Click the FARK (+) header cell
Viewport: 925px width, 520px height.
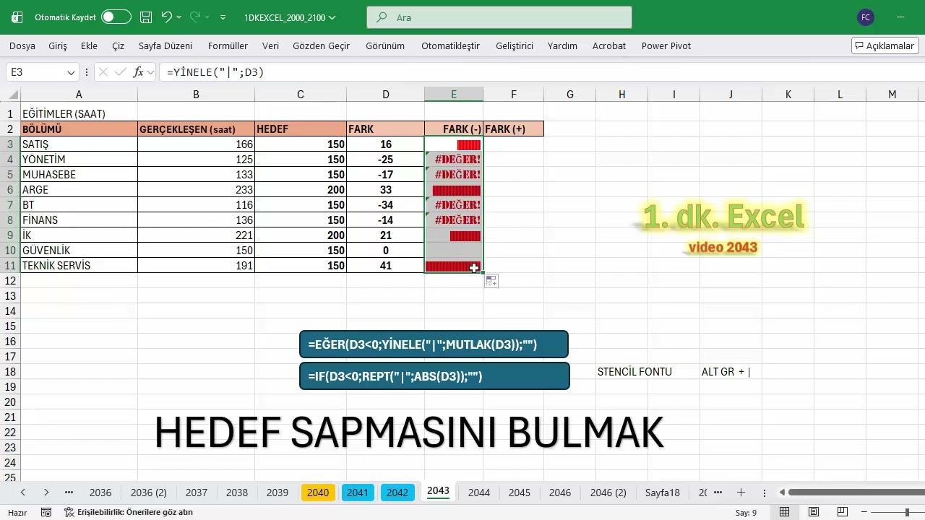pyautogui.click(x=514, y=129)
